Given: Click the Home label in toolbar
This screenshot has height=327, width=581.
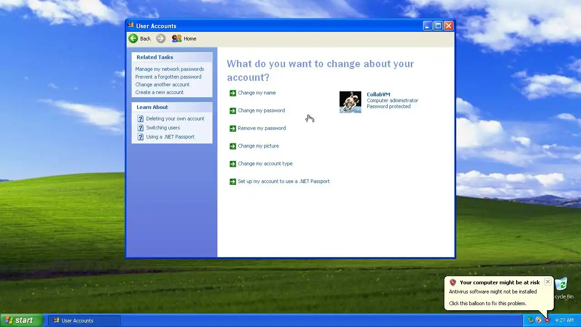Looking at the screenshot, I should tap(190, 39).
